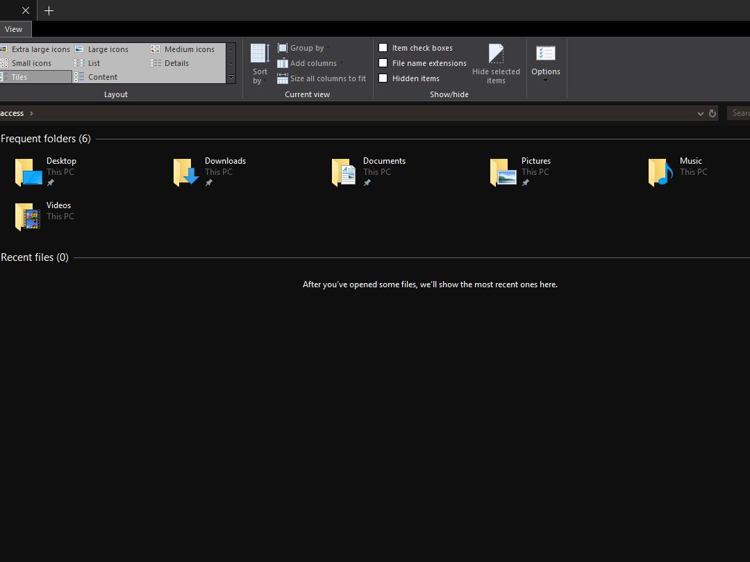Image resolution: width=750 pixels, height=562 pixels.
Task: Click the Size all columns to fit icon
Action: click(x=283, y=78)
